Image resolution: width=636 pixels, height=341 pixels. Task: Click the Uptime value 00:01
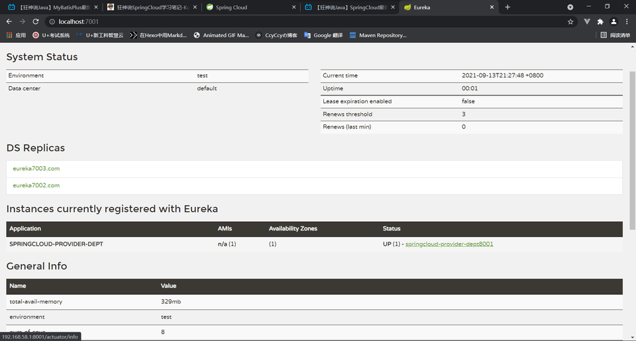coord(469,88)
